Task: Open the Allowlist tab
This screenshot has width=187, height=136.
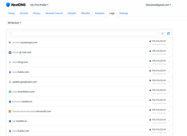Action: 86,13
